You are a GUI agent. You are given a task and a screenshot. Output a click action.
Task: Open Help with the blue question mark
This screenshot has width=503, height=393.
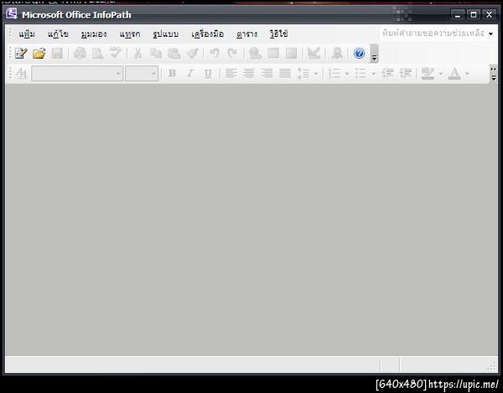coord(360,54)
